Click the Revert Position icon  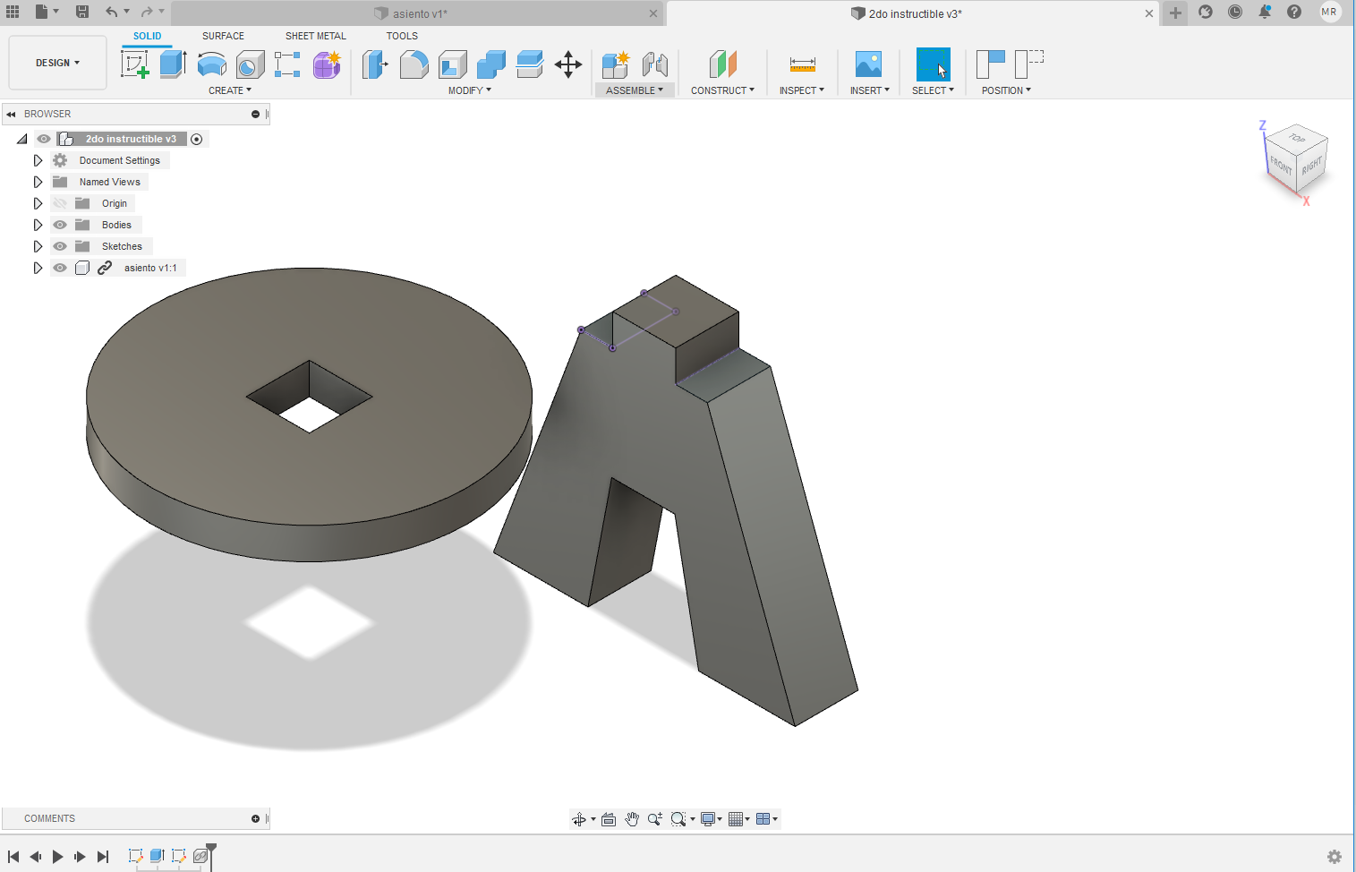coord(1029,64)
